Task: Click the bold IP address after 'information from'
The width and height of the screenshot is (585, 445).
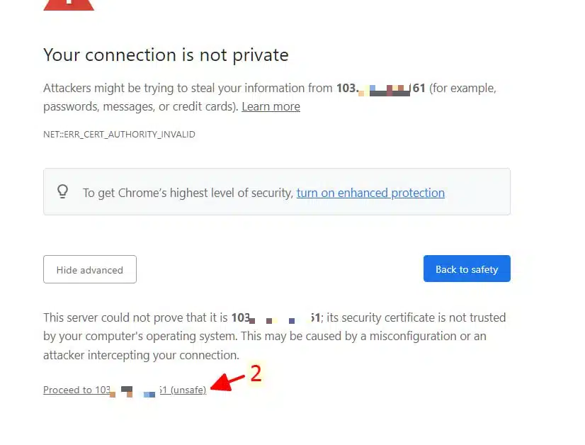Action: (381, 89)
